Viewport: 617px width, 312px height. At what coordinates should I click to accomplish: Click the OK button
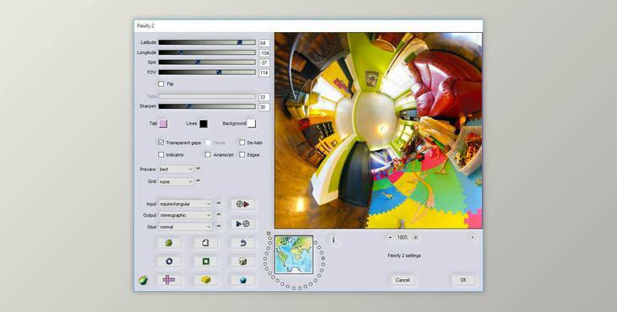click(463, 280)
